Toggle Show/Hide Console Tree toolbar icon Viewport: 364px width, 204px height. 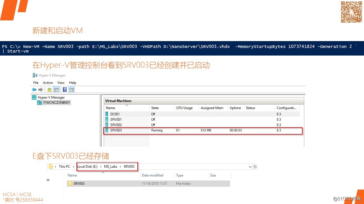coord(56,90)
